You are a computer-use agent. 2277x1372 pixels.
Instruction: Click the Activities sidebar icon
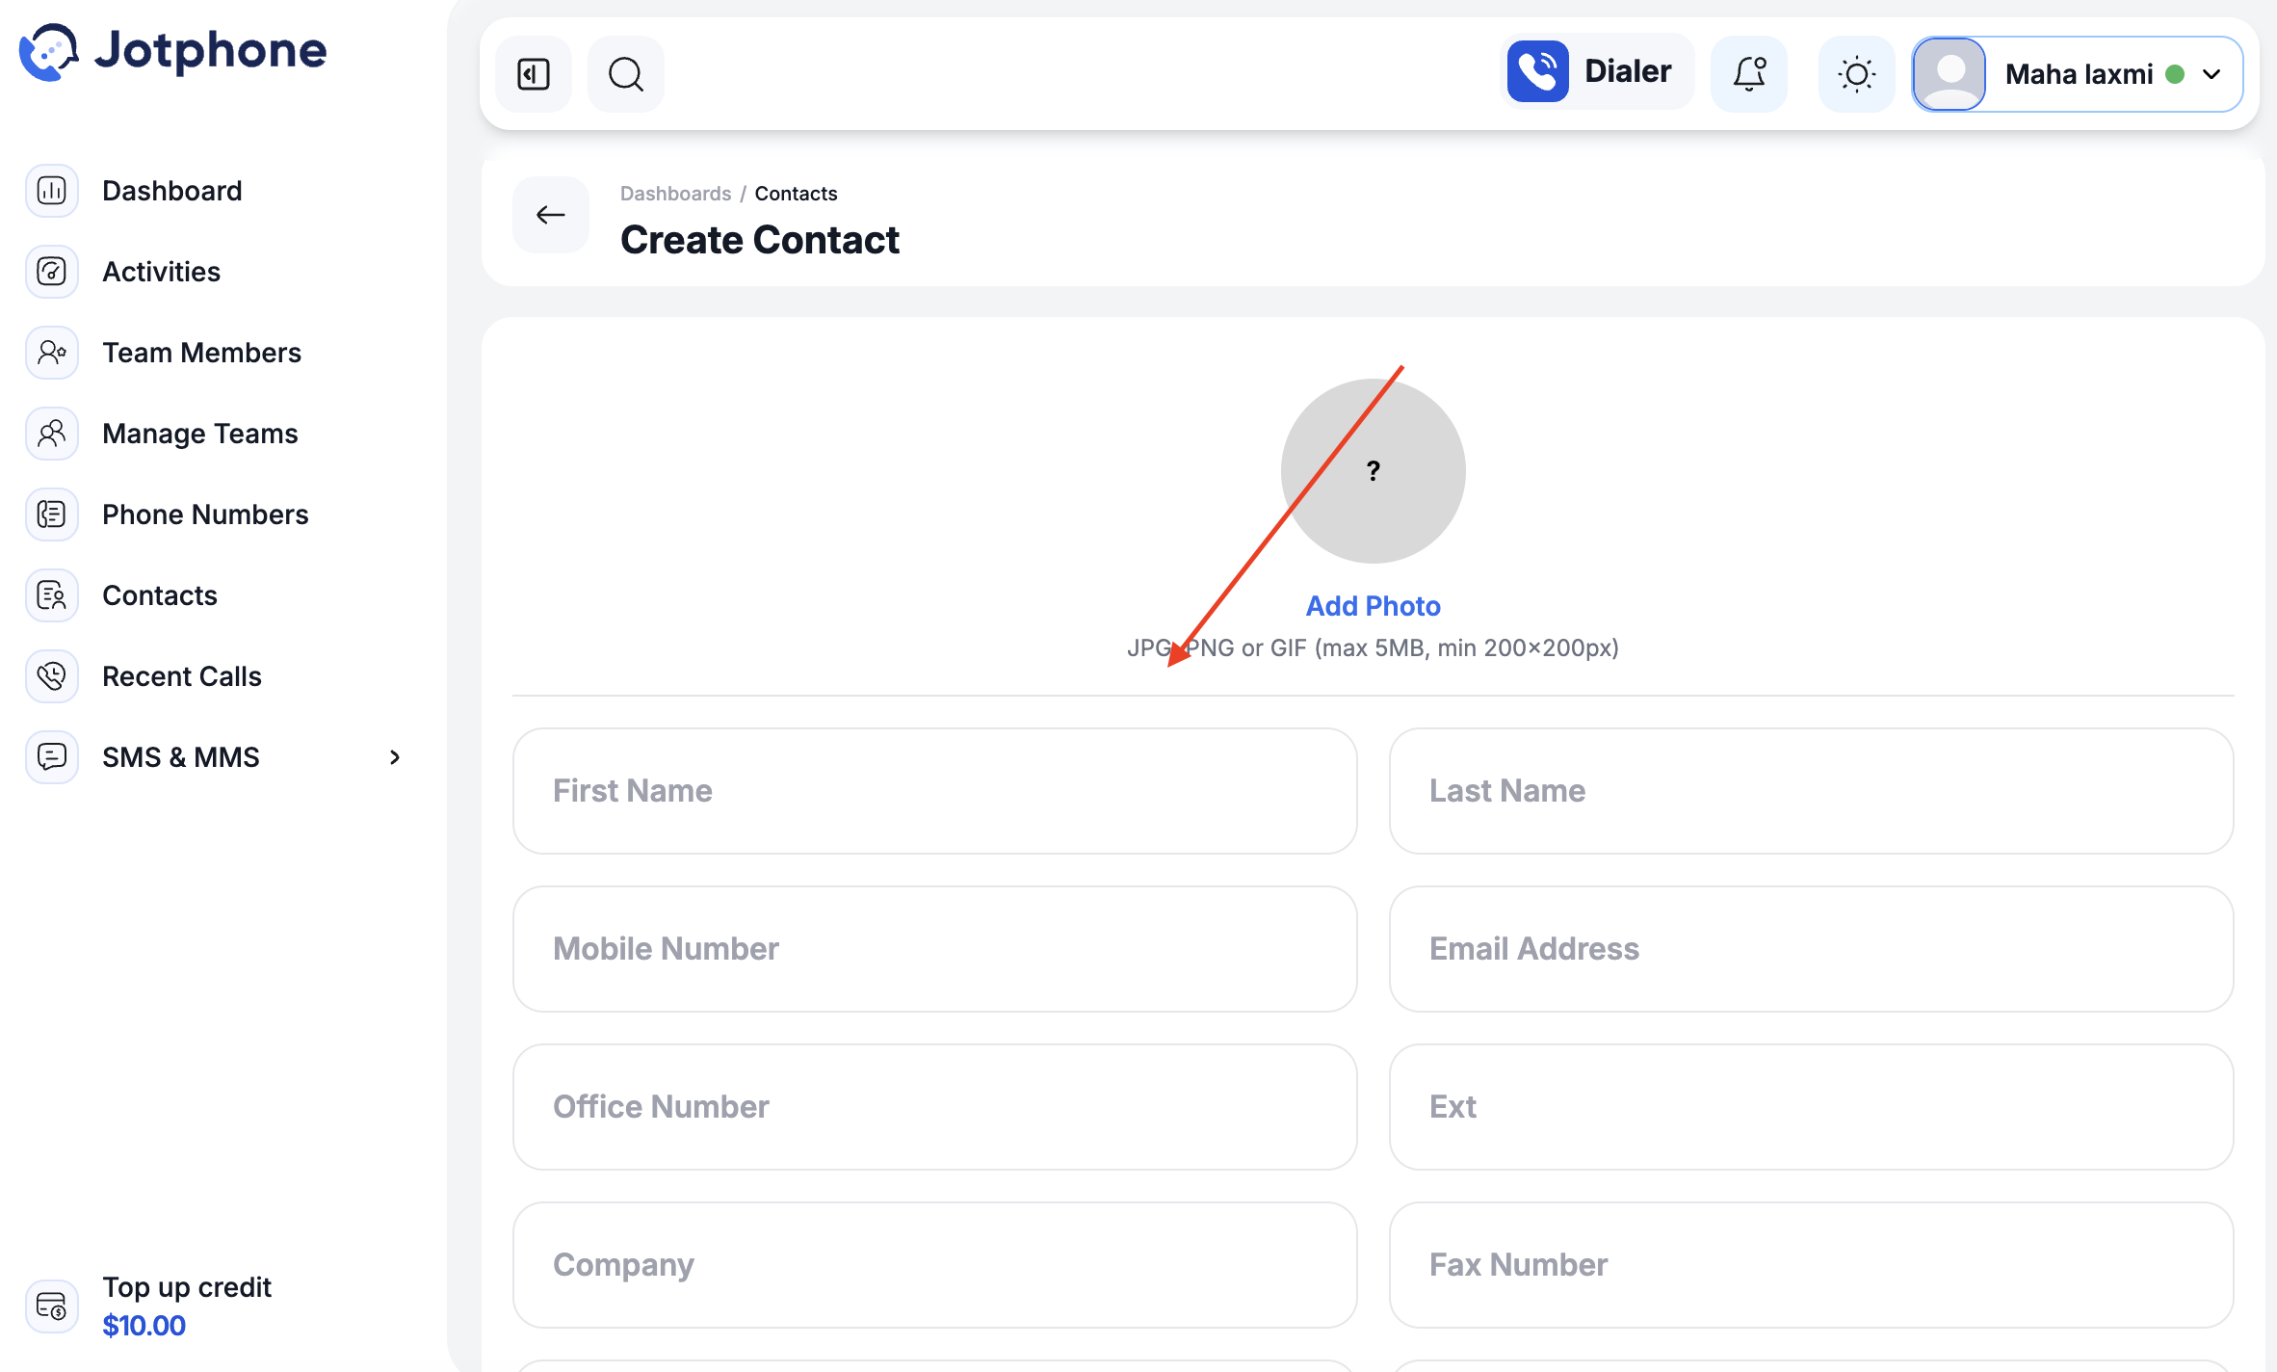pos(52,272)
